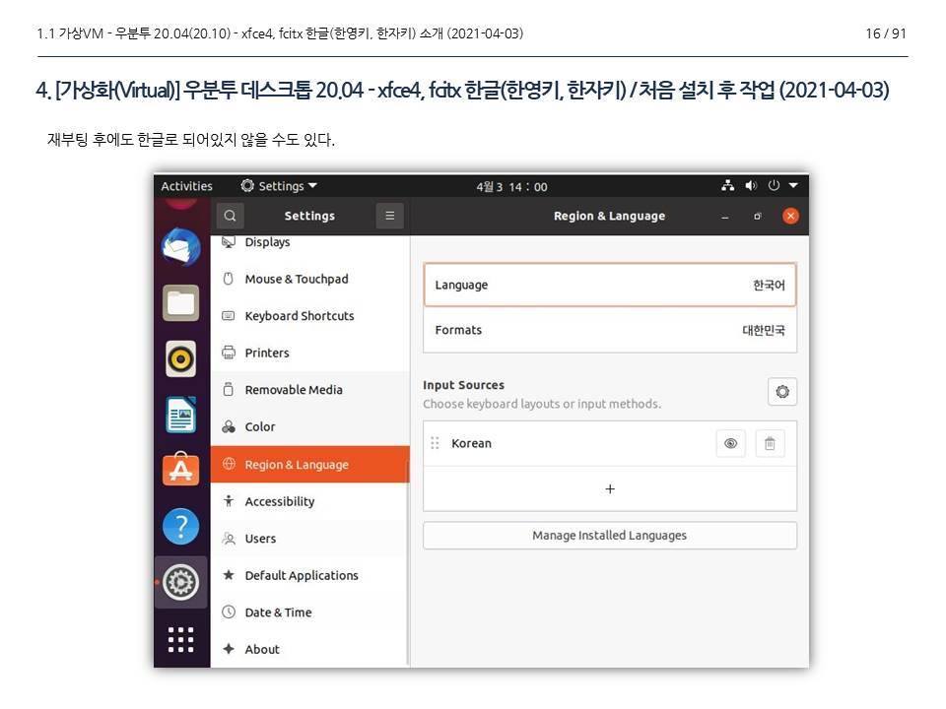Grab the Korean row drag handle

pos(435,444)
